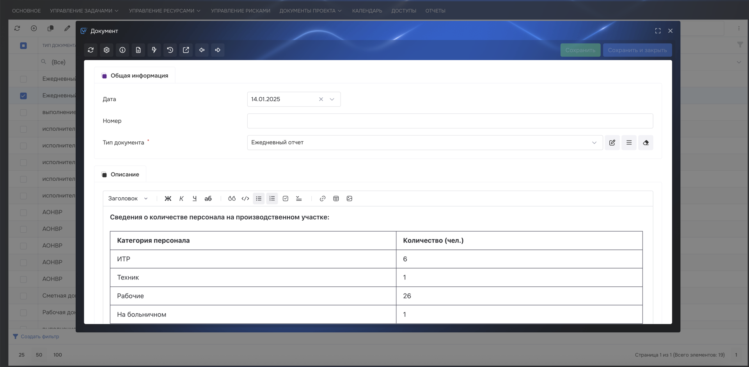
Task: Toggle the task list checkbox formatting
Action: tap(286, 198)
